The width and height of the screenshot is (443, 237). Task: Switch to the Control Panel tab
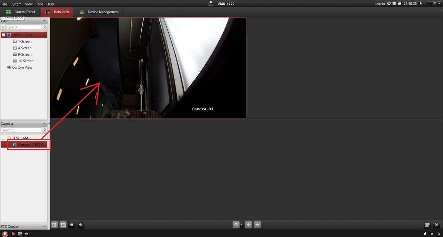tap(20, 12)
